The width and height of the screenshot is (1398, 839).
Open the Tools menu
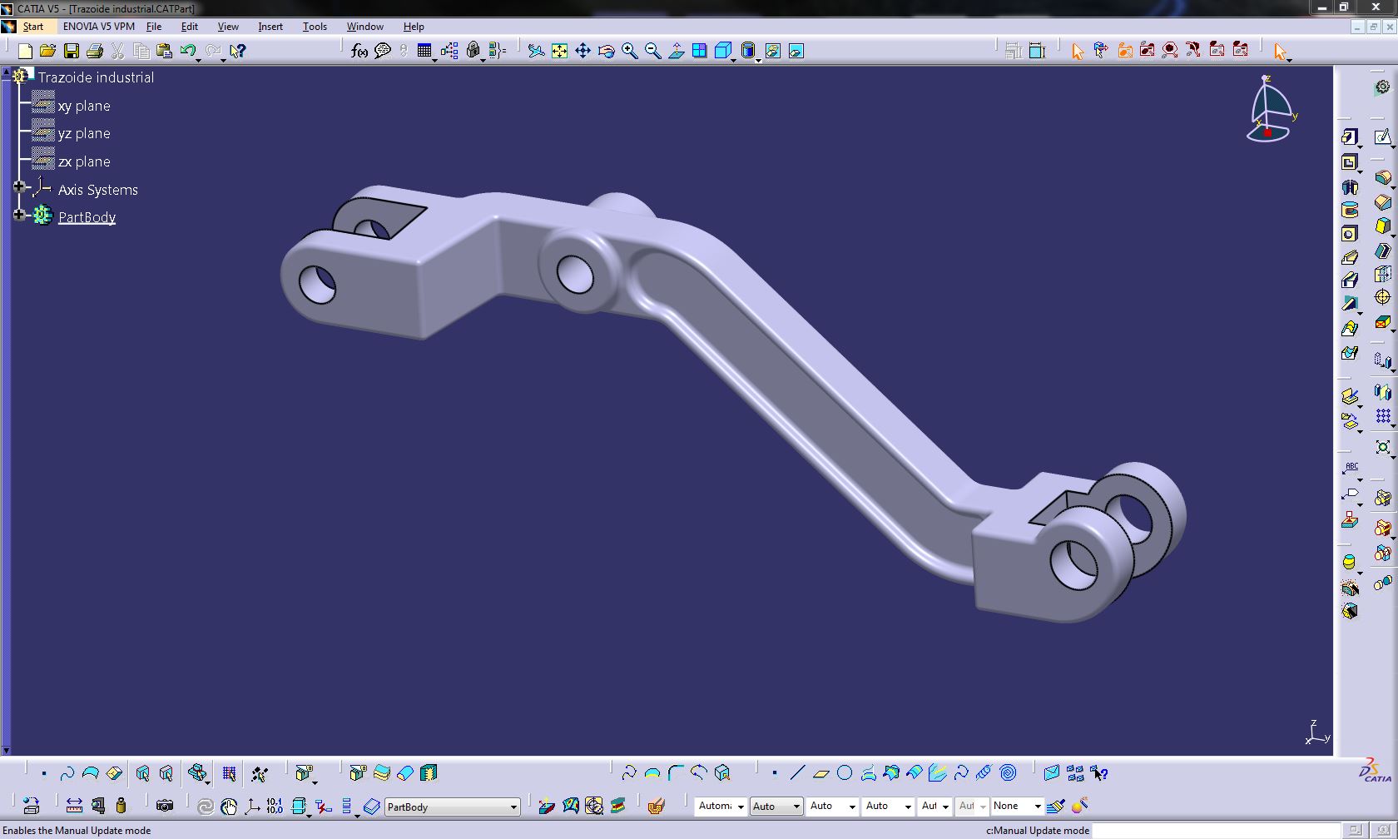click(315, 27)
